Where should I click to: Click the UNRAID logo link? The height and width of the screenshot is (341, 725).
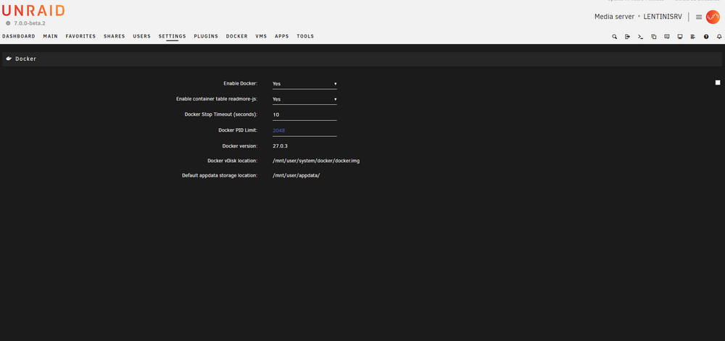tap(33, 11)
